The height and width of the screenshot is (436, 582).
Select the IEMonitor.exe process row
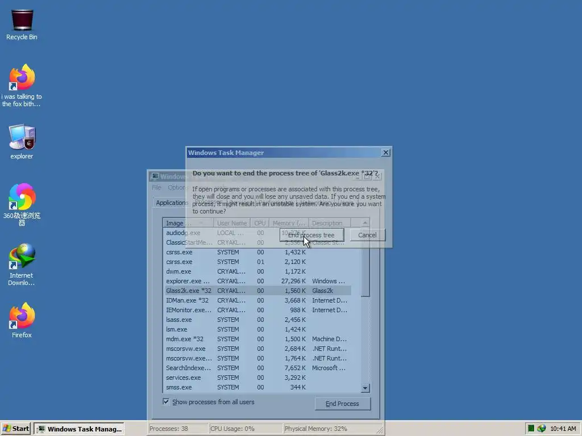click(x=258, y=310)
